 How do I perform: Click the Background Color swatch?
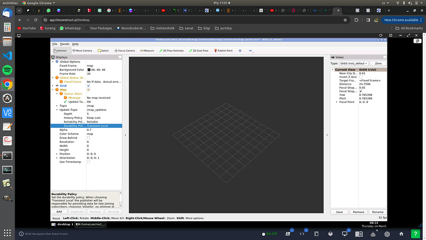click(89, 70)
